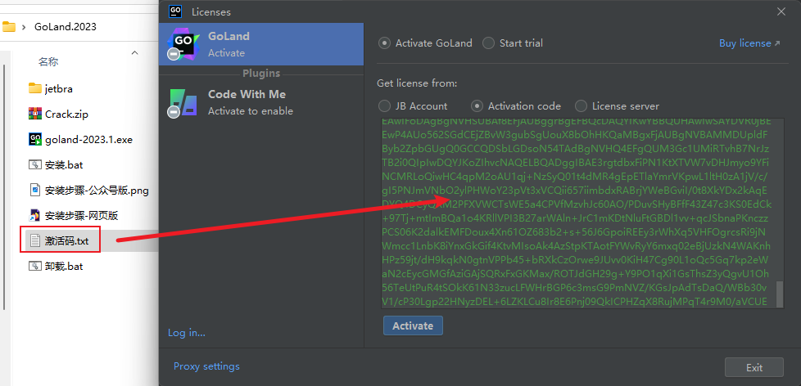Select the 安装步骤-公众号版.png file name

[x=97, y=191]
